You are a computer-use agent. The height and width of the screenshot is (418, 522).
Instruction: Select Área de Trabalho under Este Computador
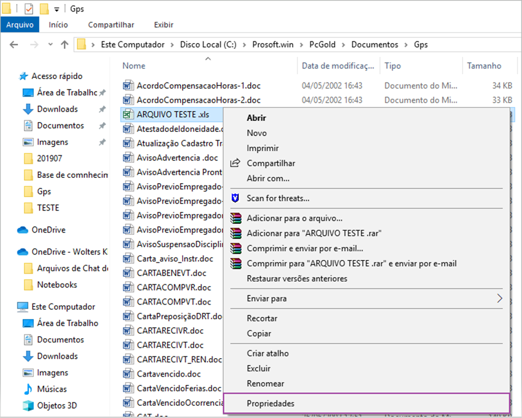tap(68, 323)
